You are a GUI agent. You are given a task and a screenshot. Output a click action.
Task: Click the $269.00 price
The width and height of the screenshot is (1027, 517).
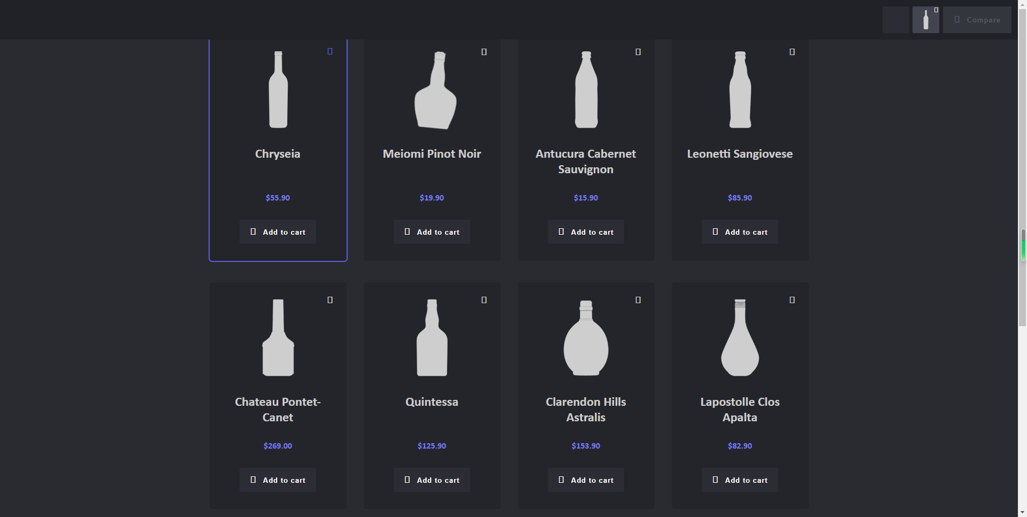(x=278, y=446)
